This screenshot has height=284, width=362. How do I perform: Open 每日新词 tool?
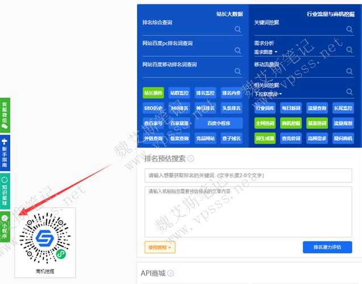291,108
